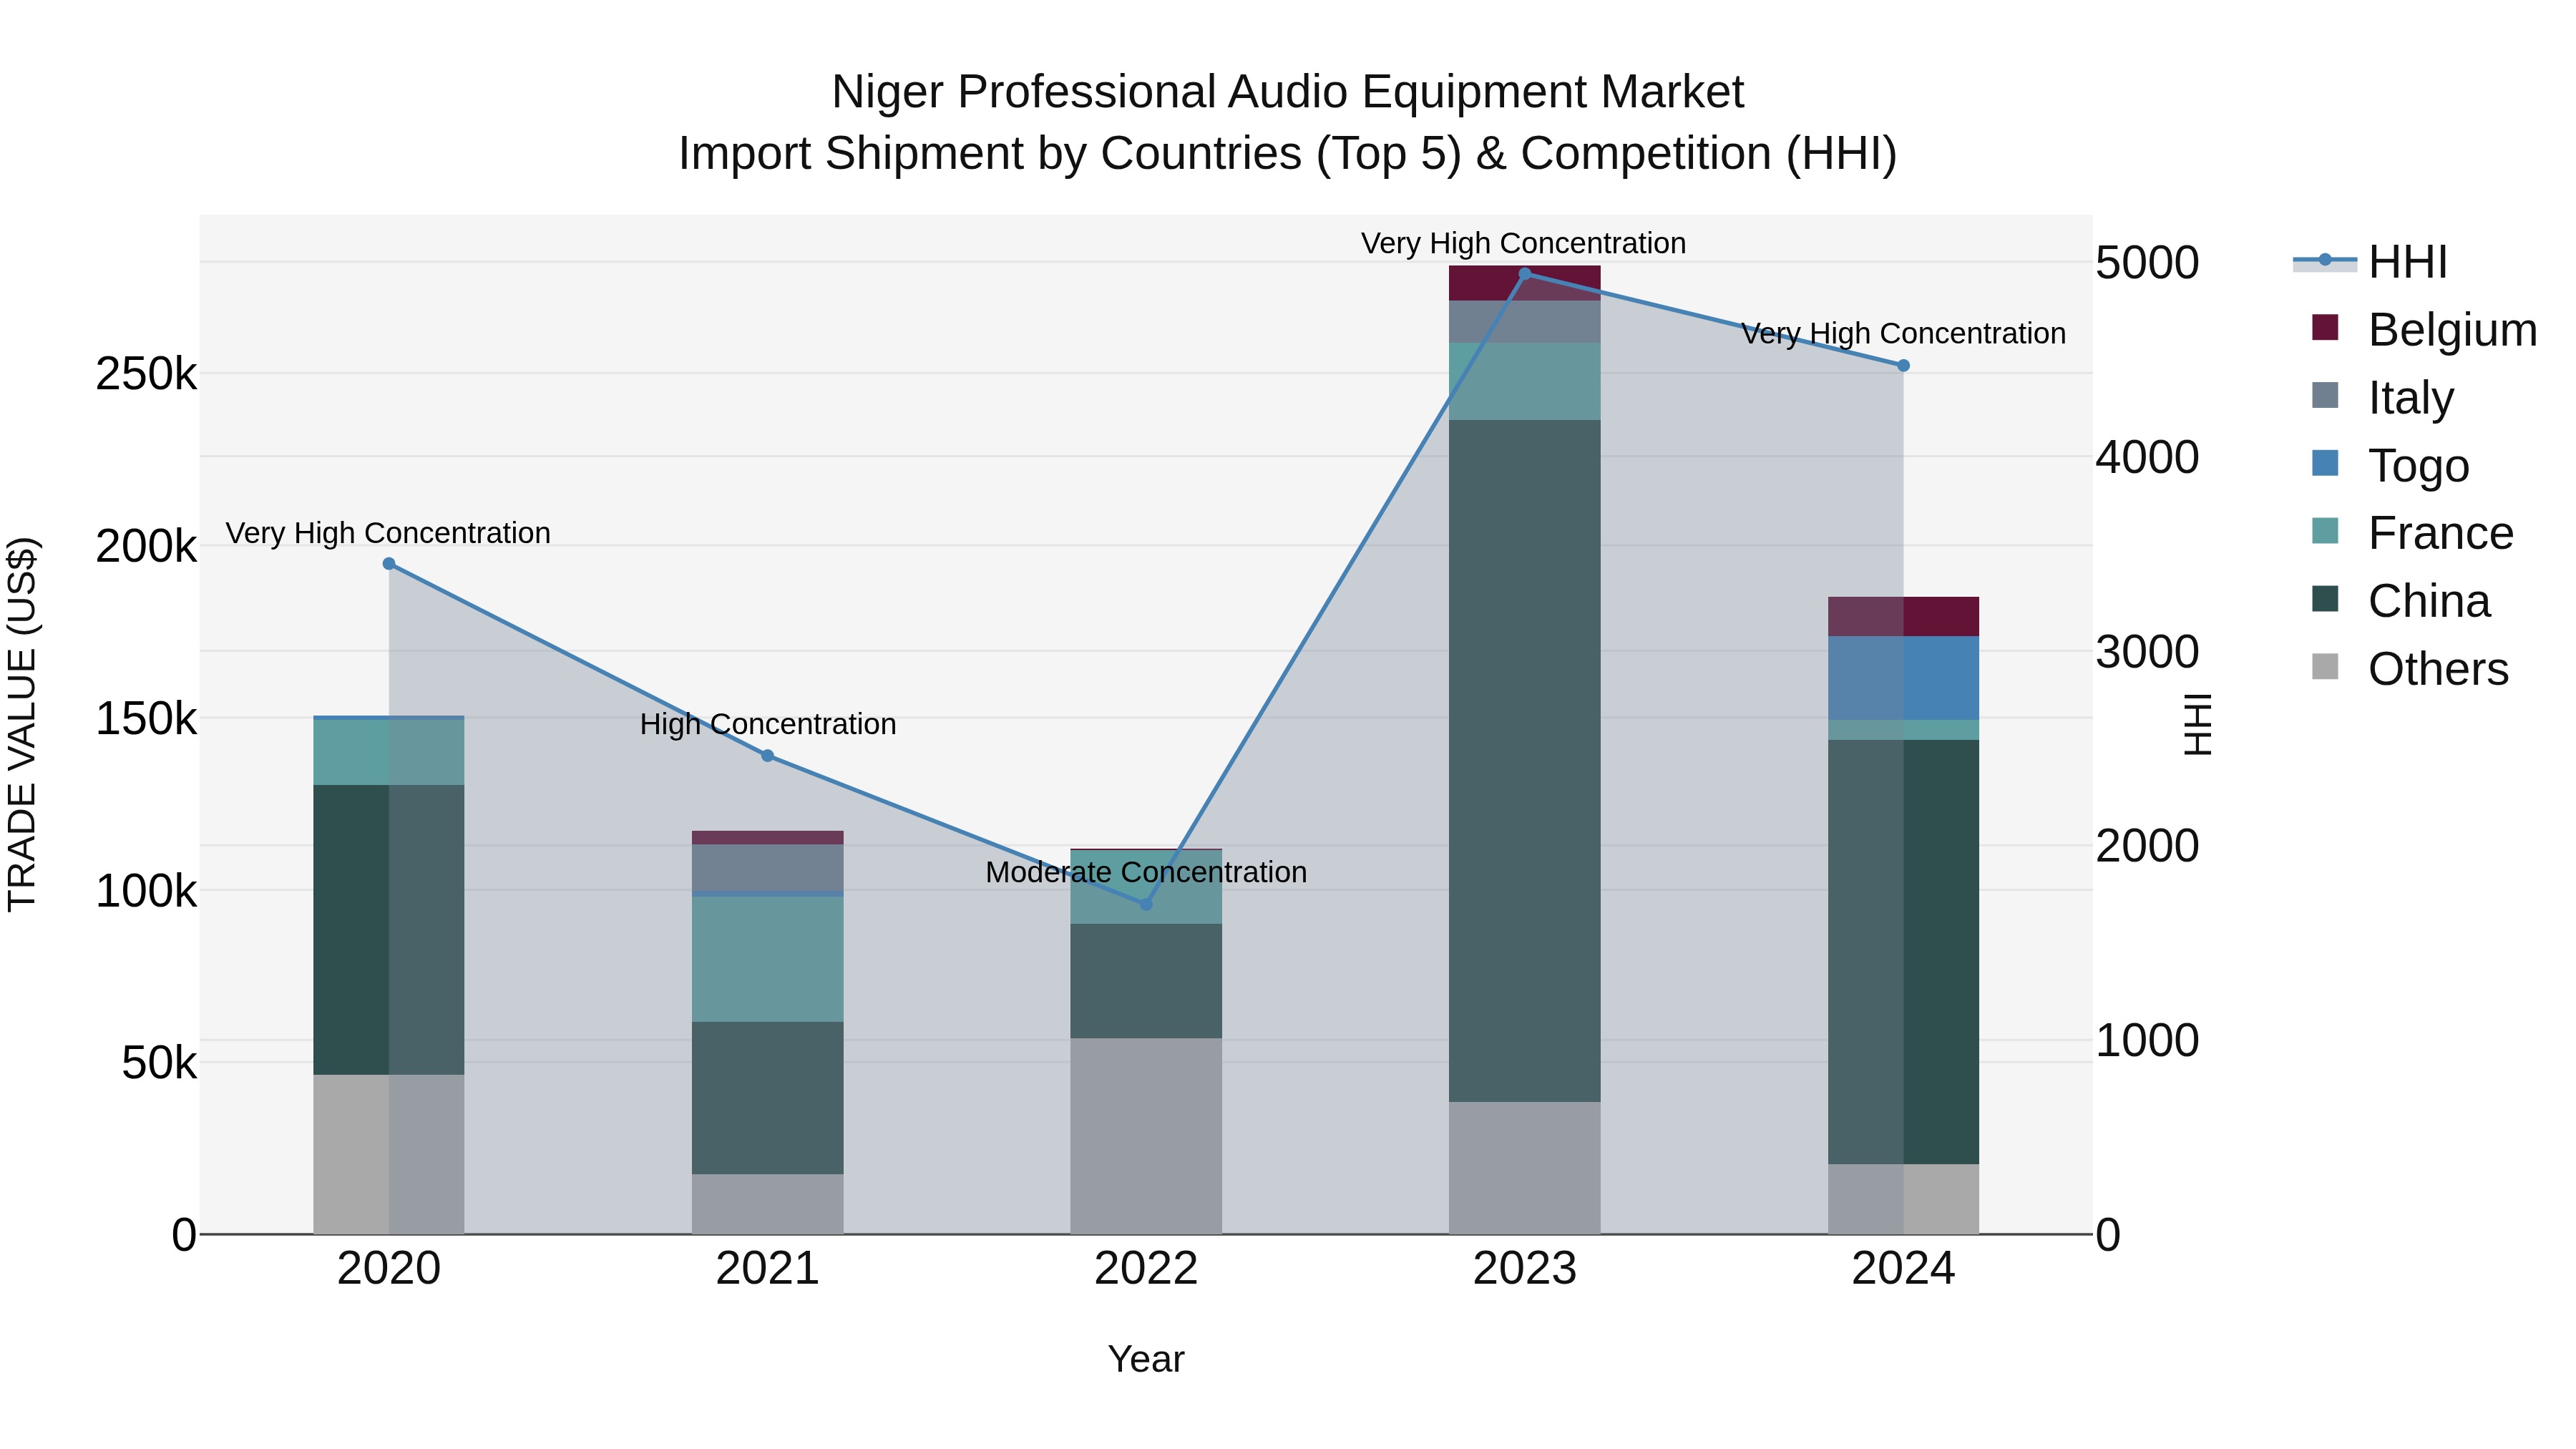Select the China segment of 2020 bar
Screen dimensions: 2576x1449
tap(389, 930)
